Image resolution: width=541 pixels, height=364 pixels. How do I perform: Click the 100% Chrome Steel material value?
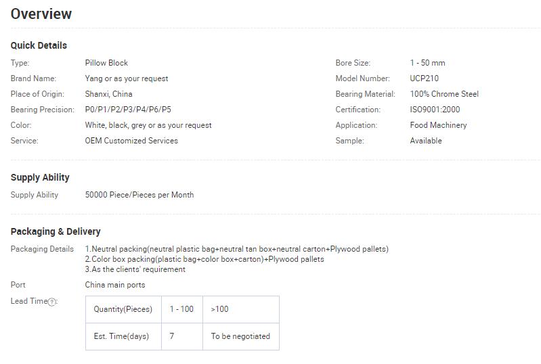click(444, 94)
